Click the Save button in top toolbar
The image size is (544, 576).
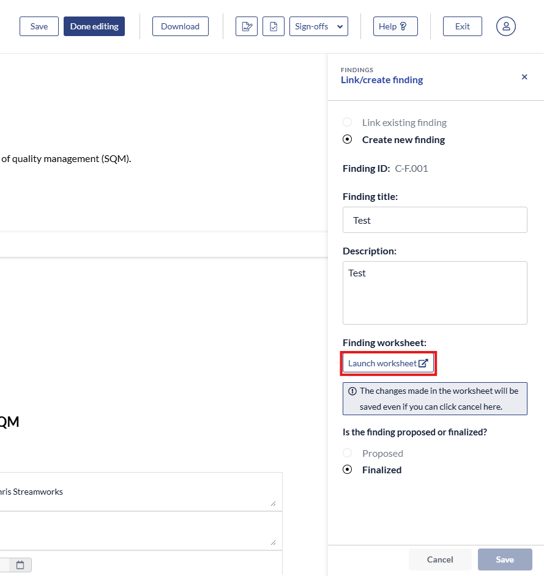39,26
